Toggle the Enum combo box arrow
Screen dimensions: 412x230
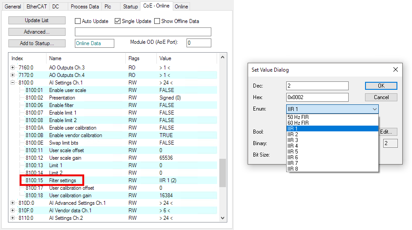coord(375,109)
